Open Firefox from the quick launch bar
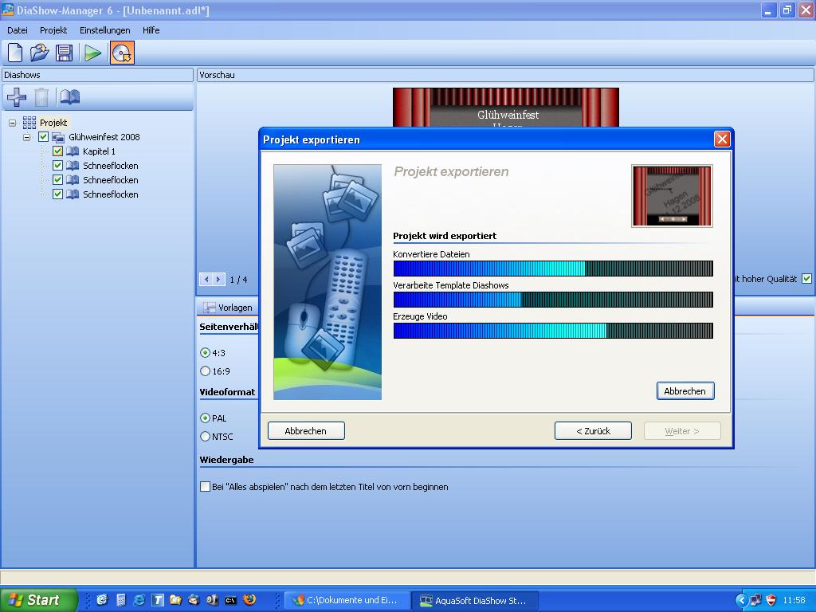The width and height of the screenshot is (816, 612). pyautogui.click(x=249, y=600)
